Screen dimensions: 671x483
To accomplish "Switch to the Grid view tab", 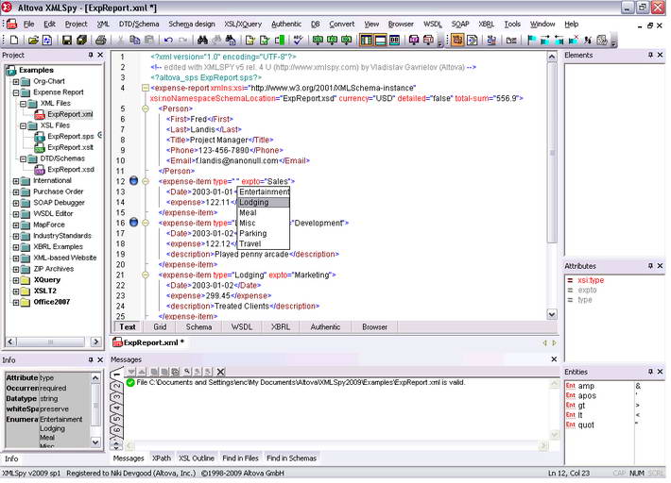I will (160, 327).
